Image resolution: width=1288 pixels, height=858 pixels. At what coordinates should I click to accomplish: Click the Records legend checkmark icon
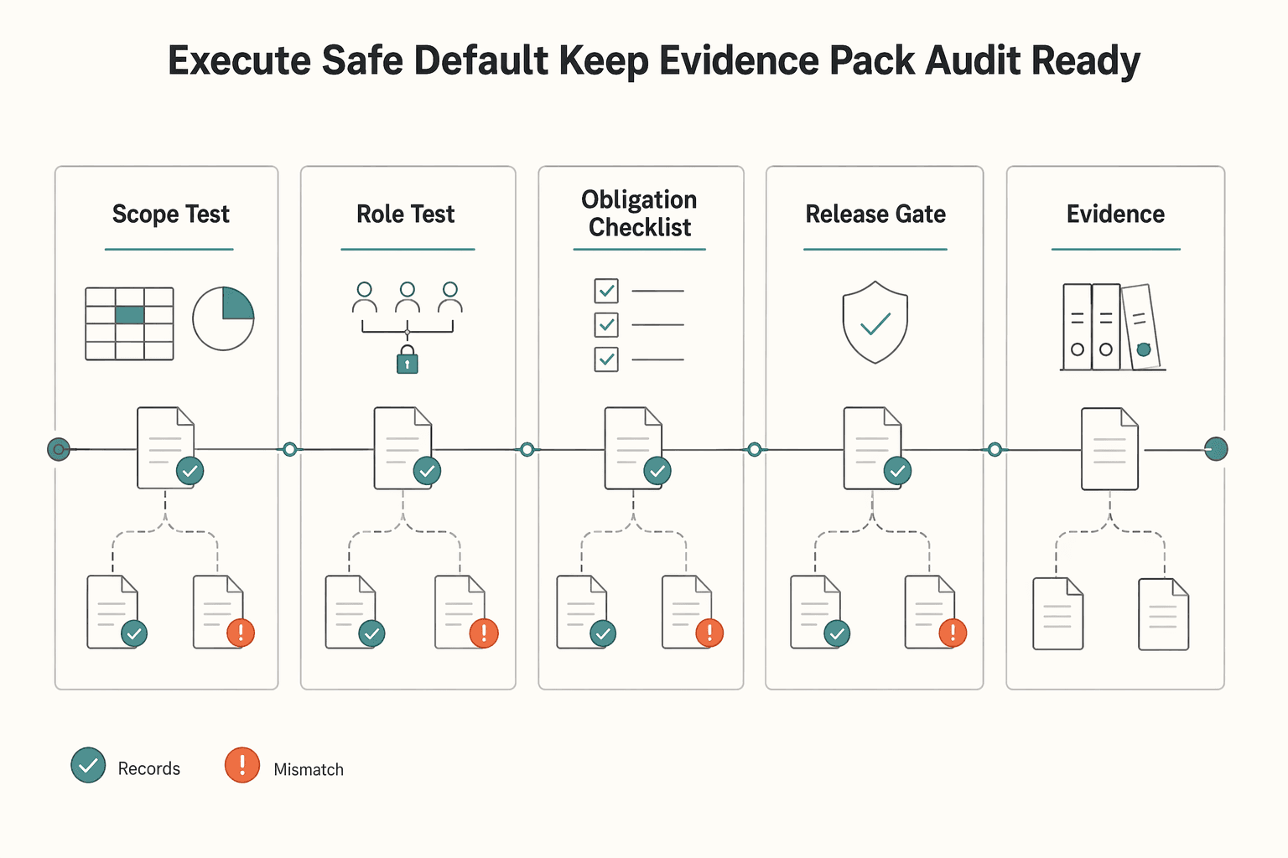tap(88, 765)
